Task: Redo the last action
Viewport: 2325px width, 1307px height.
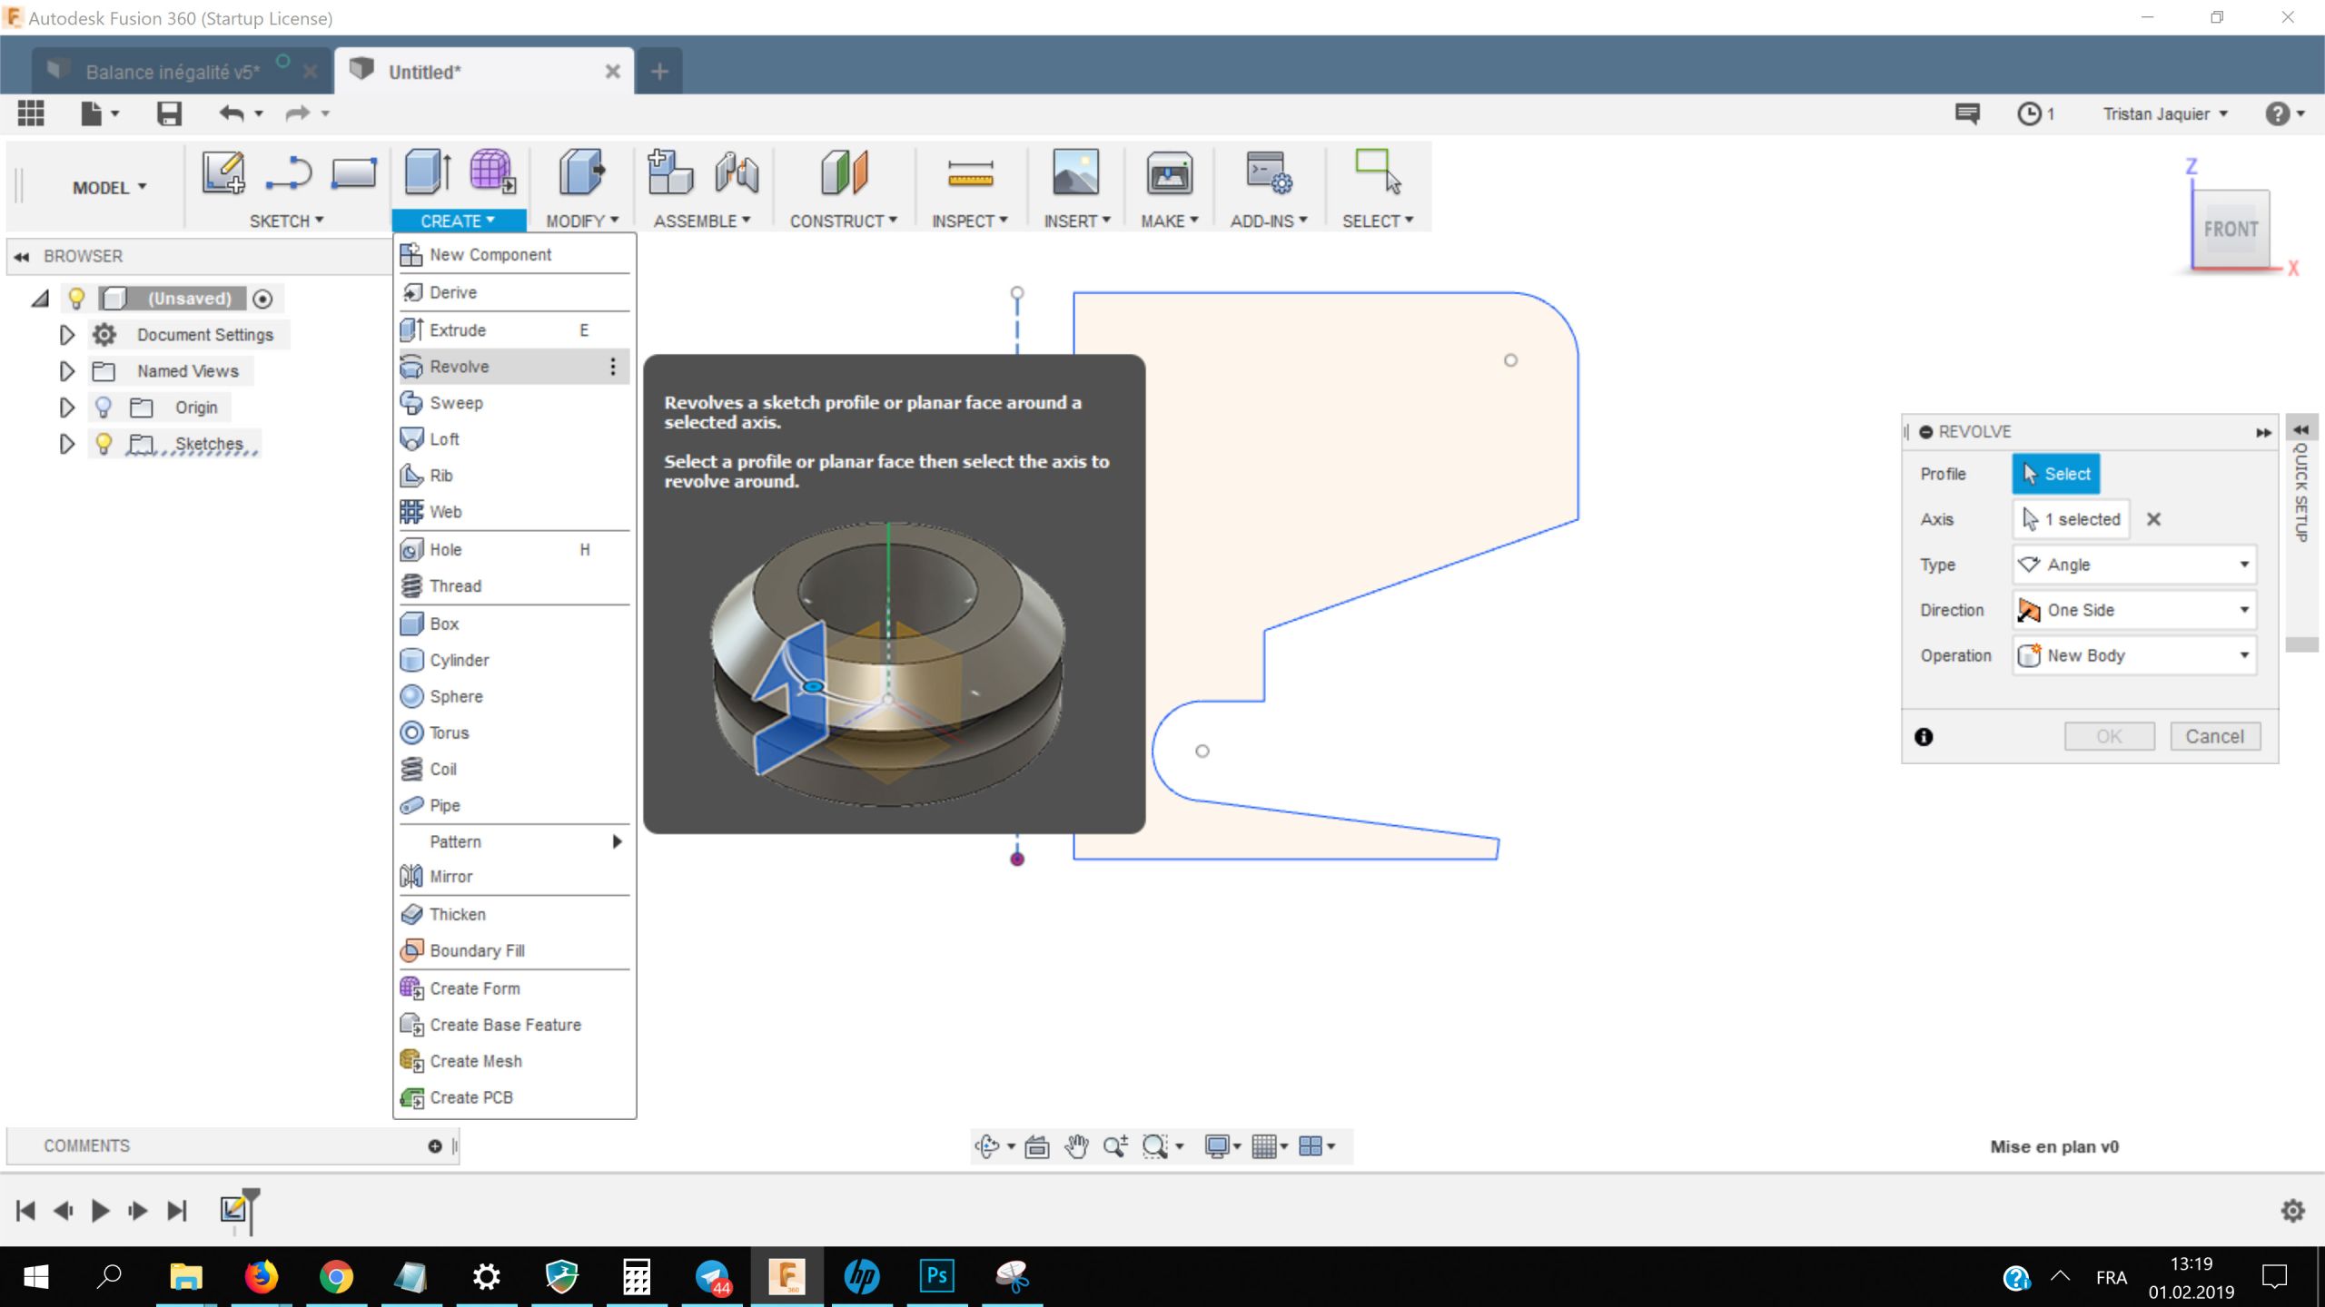Action: pyautogui.click(x=298, y=113)
